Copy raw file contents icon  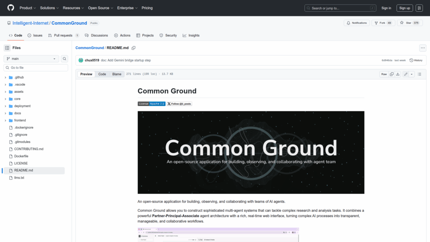pyautogui.click(x=391, y=74)
